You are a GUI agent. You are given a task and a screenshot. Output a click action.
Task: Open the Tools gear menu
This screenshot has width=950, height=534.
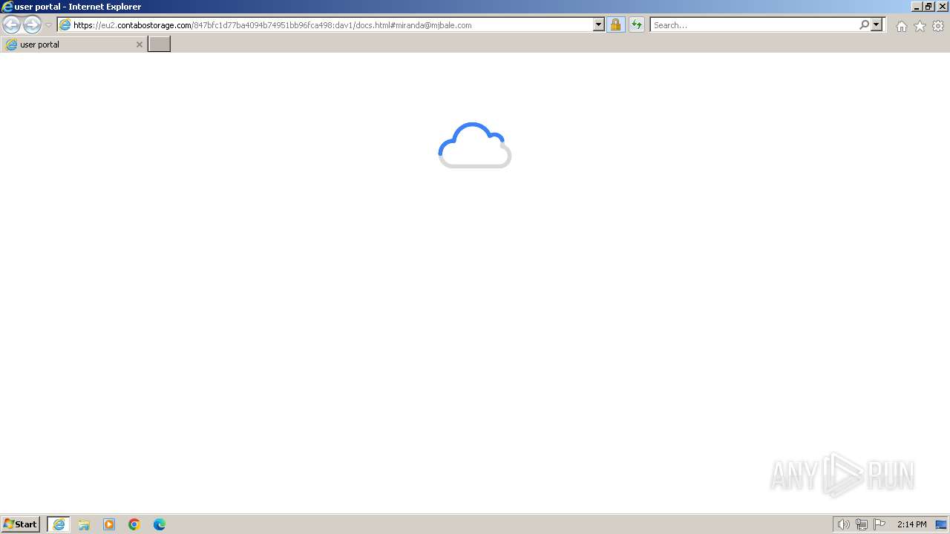pos(938,26)
